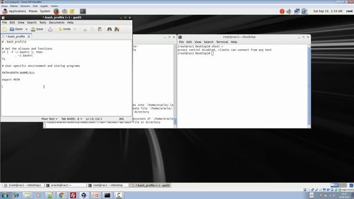Click the INS insert mode indicator
Screen dimensions: 354x199
coord(121,119)
